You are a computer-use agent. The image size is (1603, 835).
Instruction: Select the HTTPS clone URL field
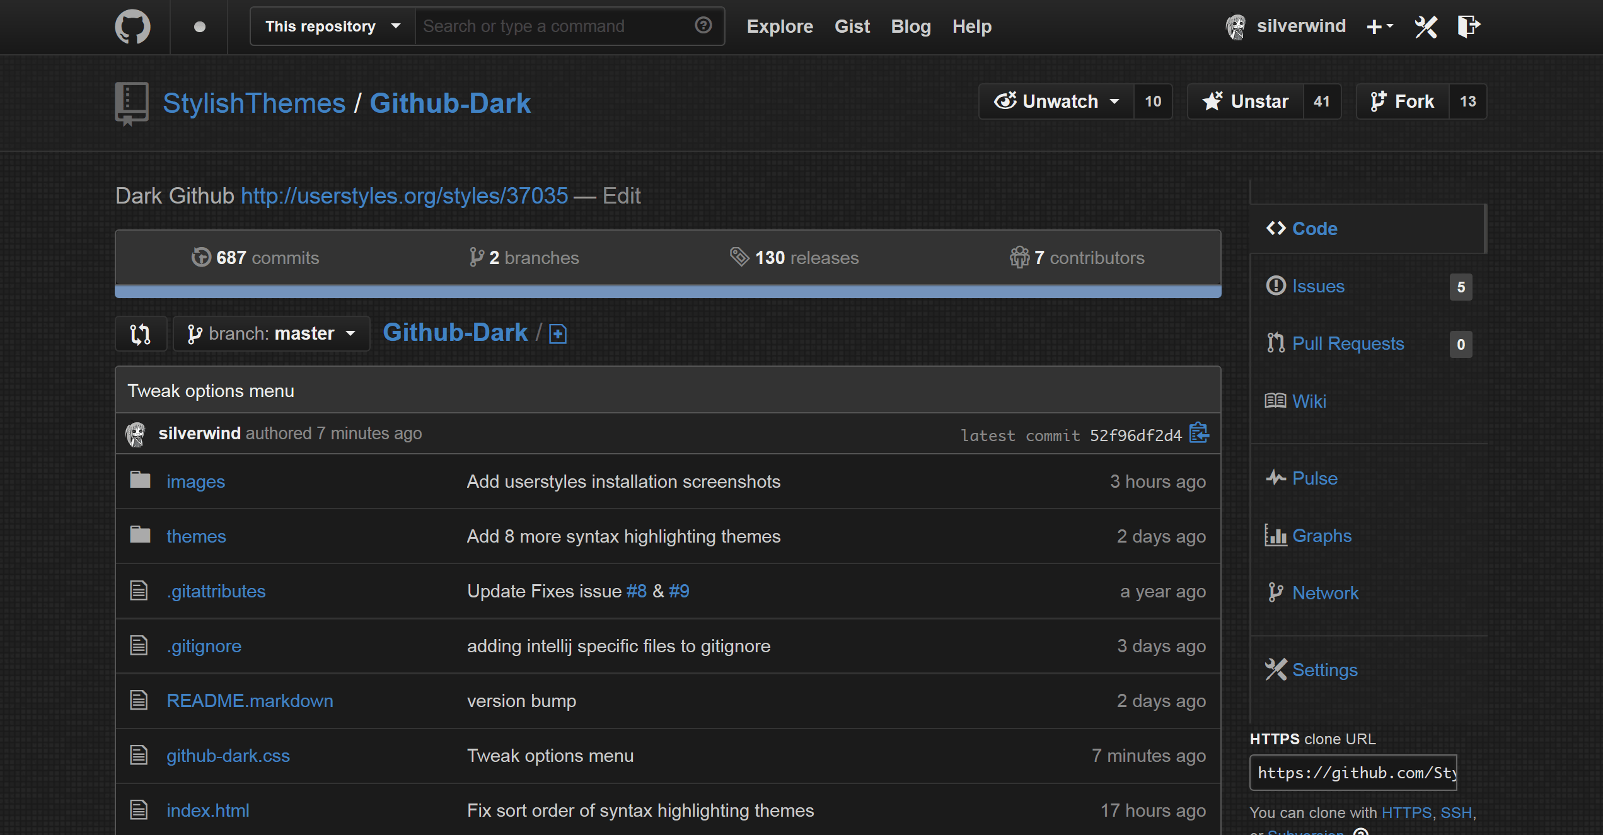click(1353, 773)
